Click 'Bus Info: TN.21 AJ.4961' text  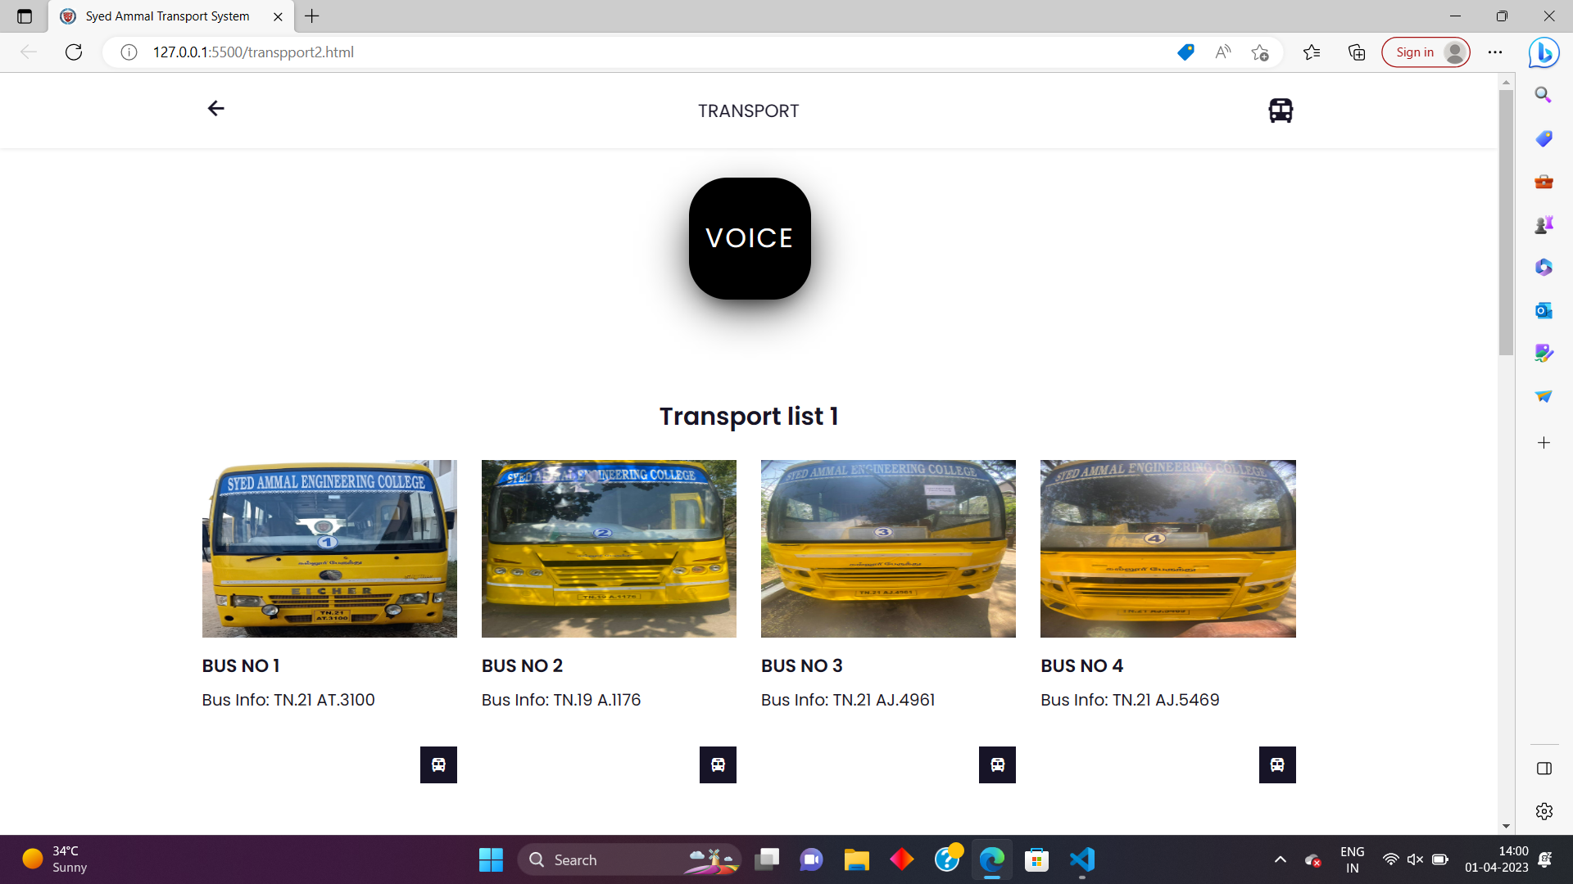848,700
